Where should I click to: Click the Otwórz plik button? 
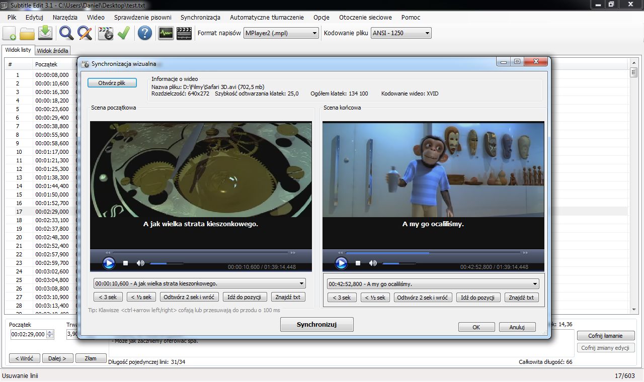(x=112, y=83)
